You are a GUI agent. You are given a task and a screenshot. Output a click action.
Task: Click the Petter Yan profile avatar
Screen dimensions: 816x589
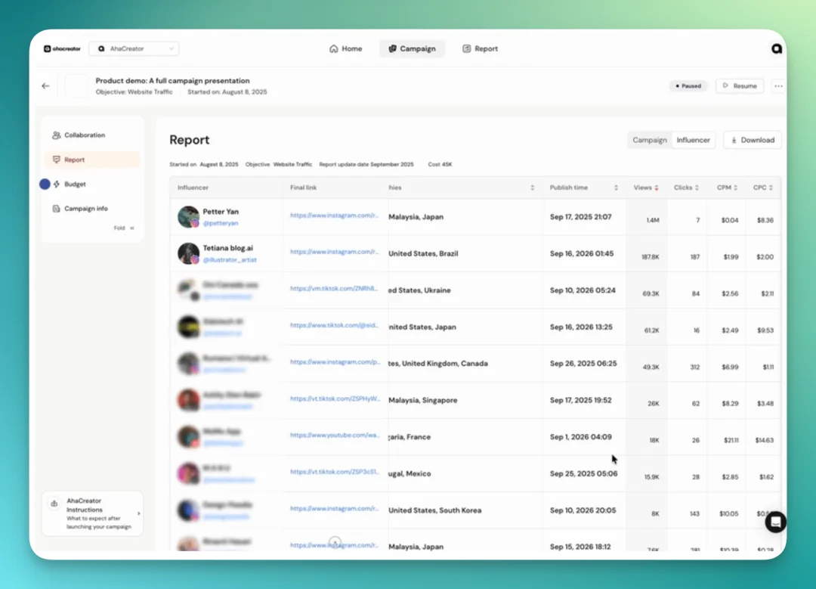[188, 217]
